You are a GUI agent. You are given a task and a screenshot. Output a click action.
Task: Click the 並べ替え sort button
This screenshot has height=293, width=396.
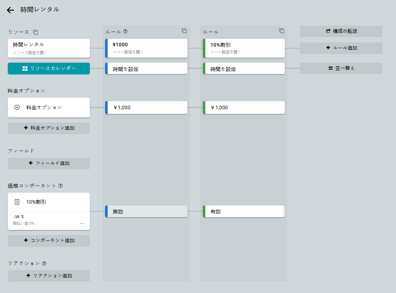pyautogui.click(x=341, y=68)
